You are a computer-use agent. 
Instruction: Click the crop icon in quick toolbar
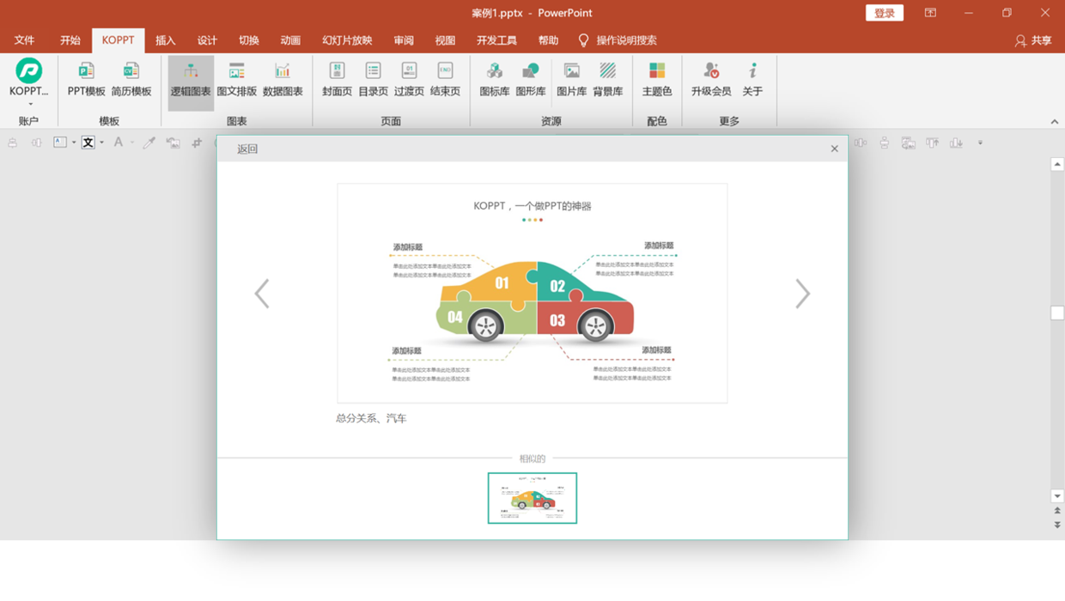click(197, 143)
